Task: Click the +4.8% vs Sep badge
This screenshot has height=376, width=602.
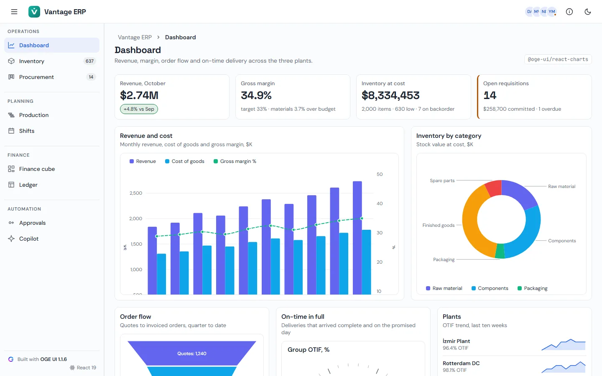Action: tap(139, 109)
